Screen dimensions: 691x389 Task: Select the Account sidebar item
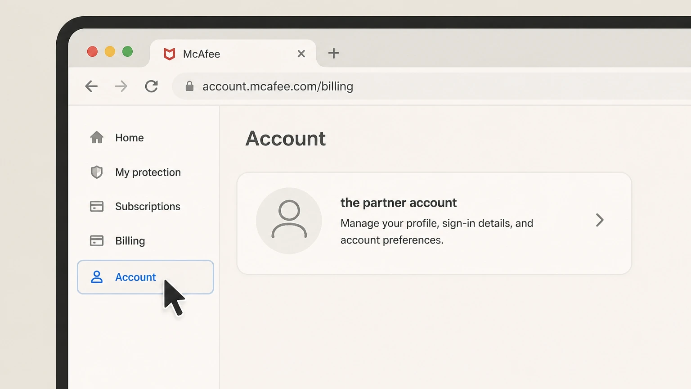(x=145, y=277)
